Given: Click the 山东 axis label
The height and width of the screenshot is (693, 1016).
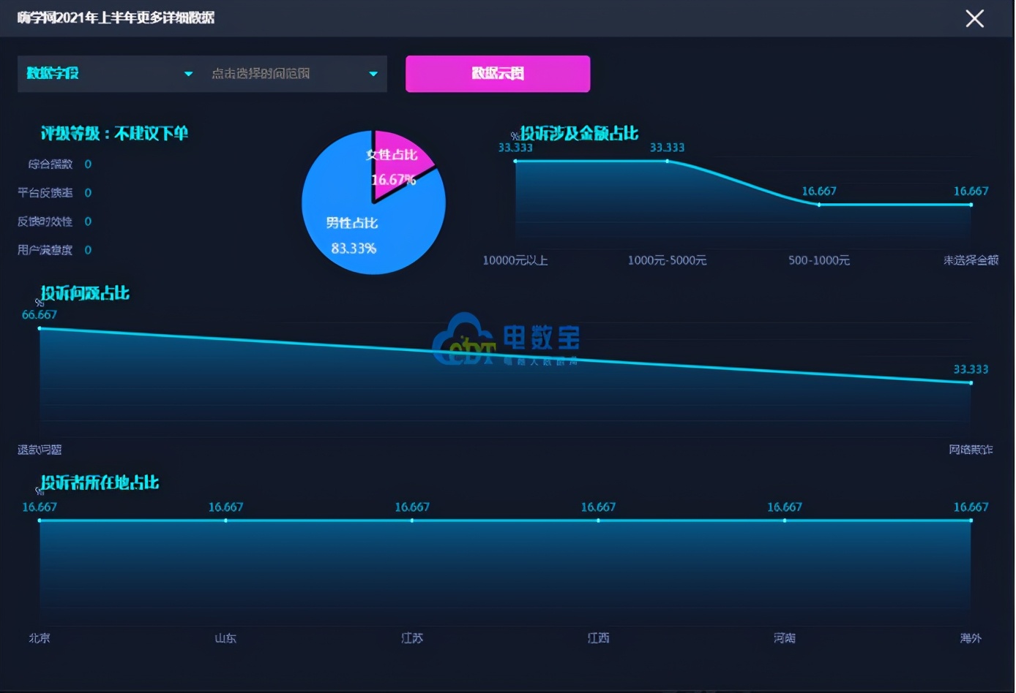Looking at the screenshot, I should tap(225, 637).
